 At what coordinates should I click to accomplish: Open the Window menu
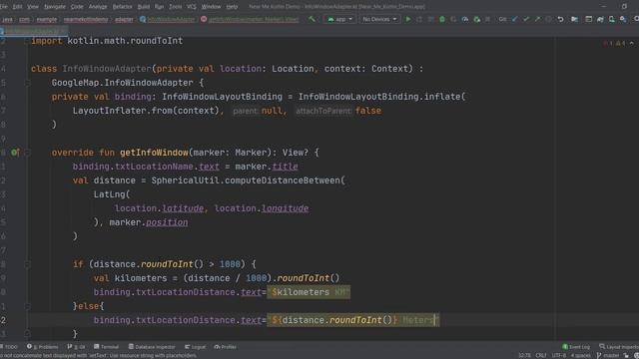tap(211, 7)
